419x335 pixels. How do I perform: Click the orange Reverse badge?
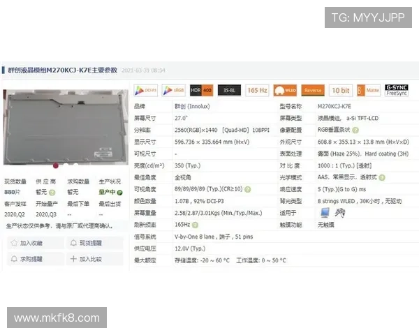coord(313,90)
